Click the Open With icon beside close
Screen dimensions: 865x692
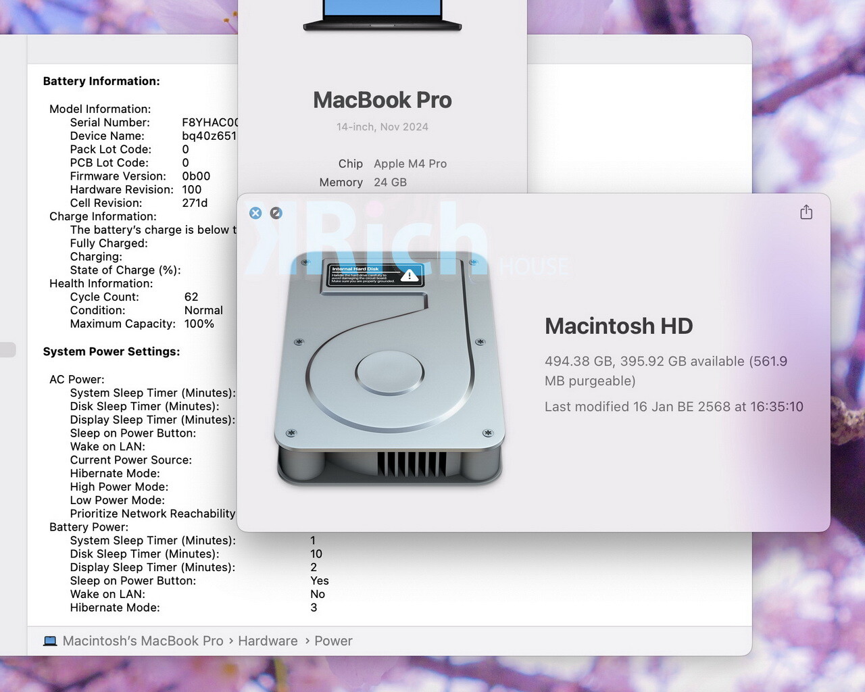(276, 213)
